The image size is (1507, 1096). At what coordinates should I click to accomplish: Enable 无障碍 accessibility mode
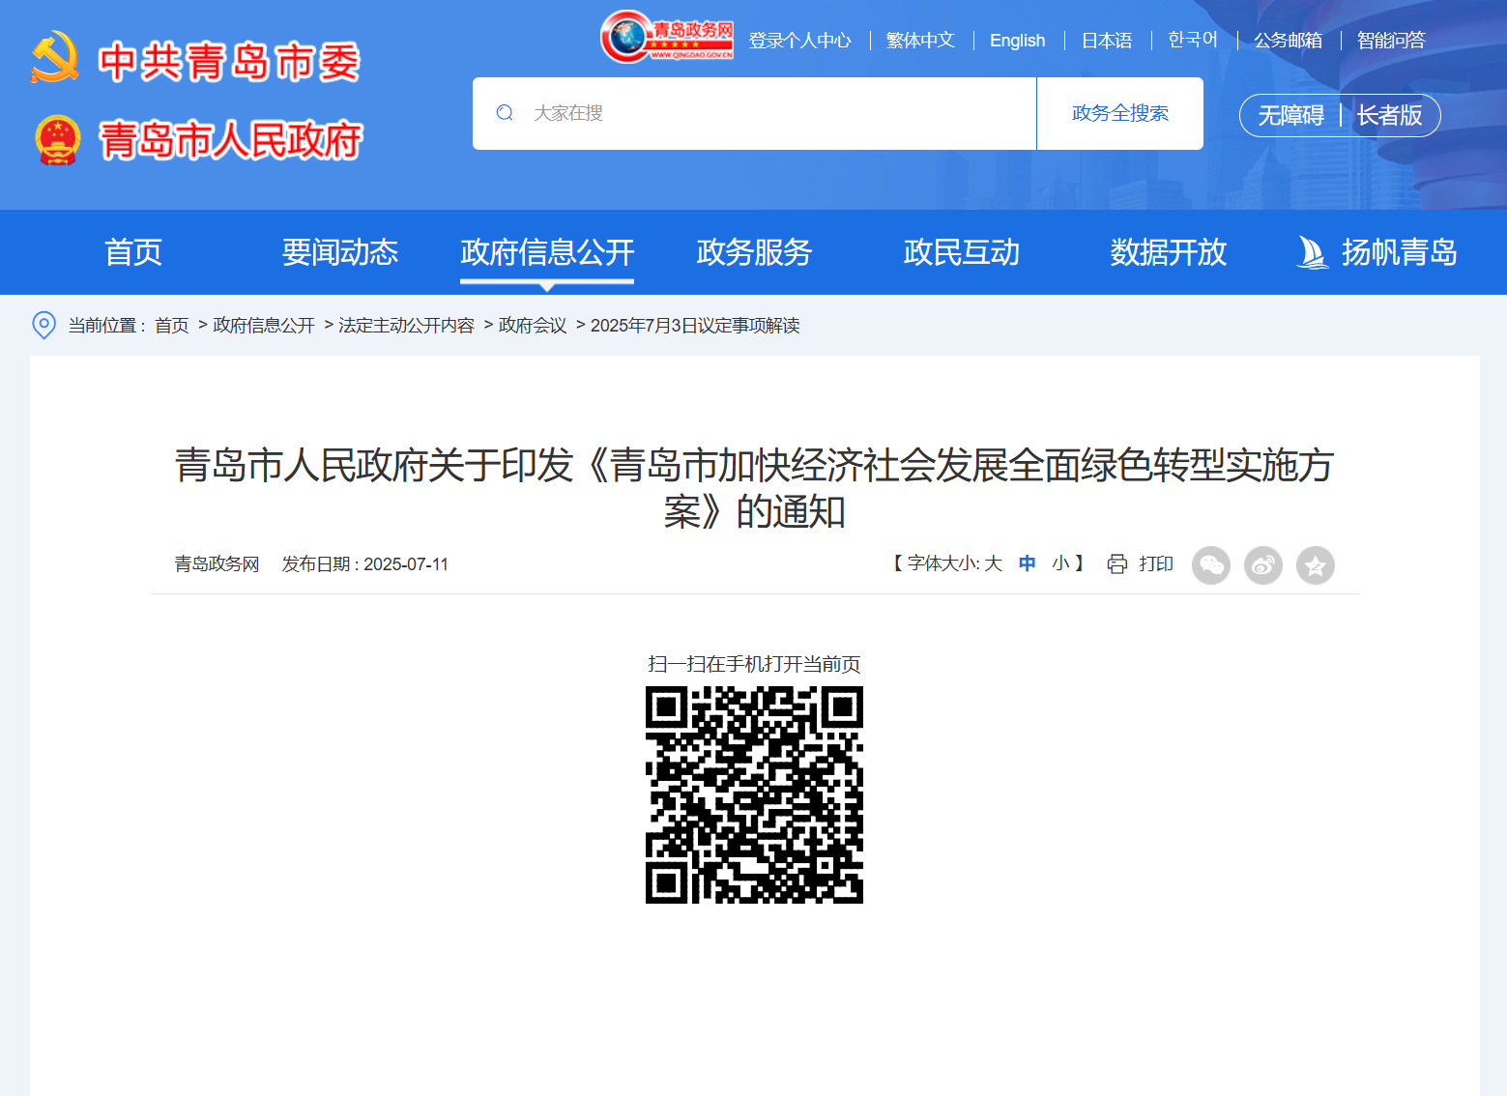1290,115
